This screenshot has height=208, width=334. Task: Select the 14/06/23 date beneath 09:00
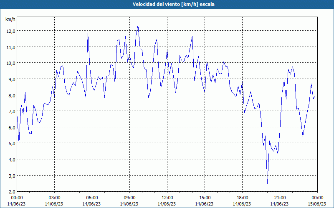[129, 204]
